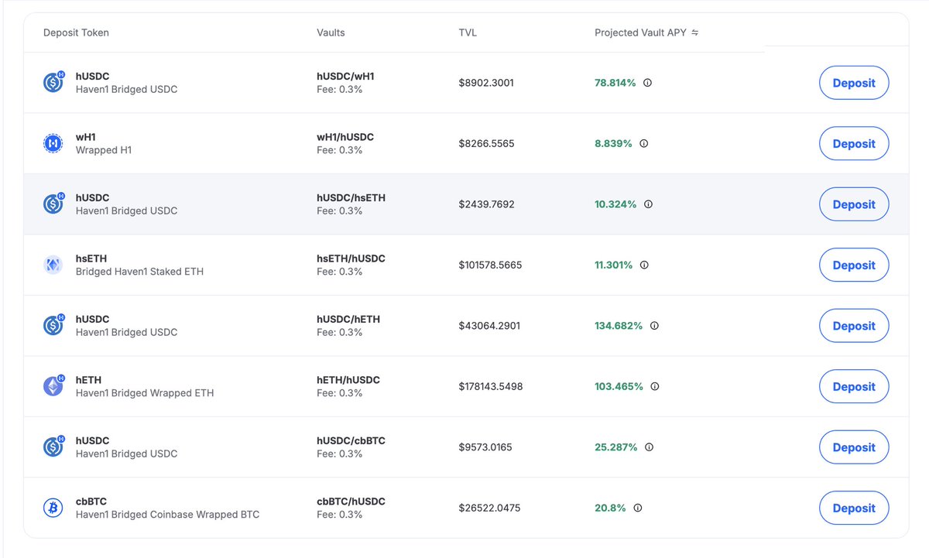The image size is (929, 558).
Task: Select the hUSDC/cbBTC vault name
Action: (x=351, y=441)
